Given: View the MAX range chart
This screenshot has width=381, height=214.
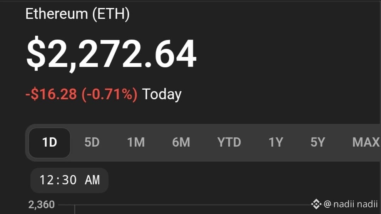Looking at the screenshot, I should pos(366,142).
